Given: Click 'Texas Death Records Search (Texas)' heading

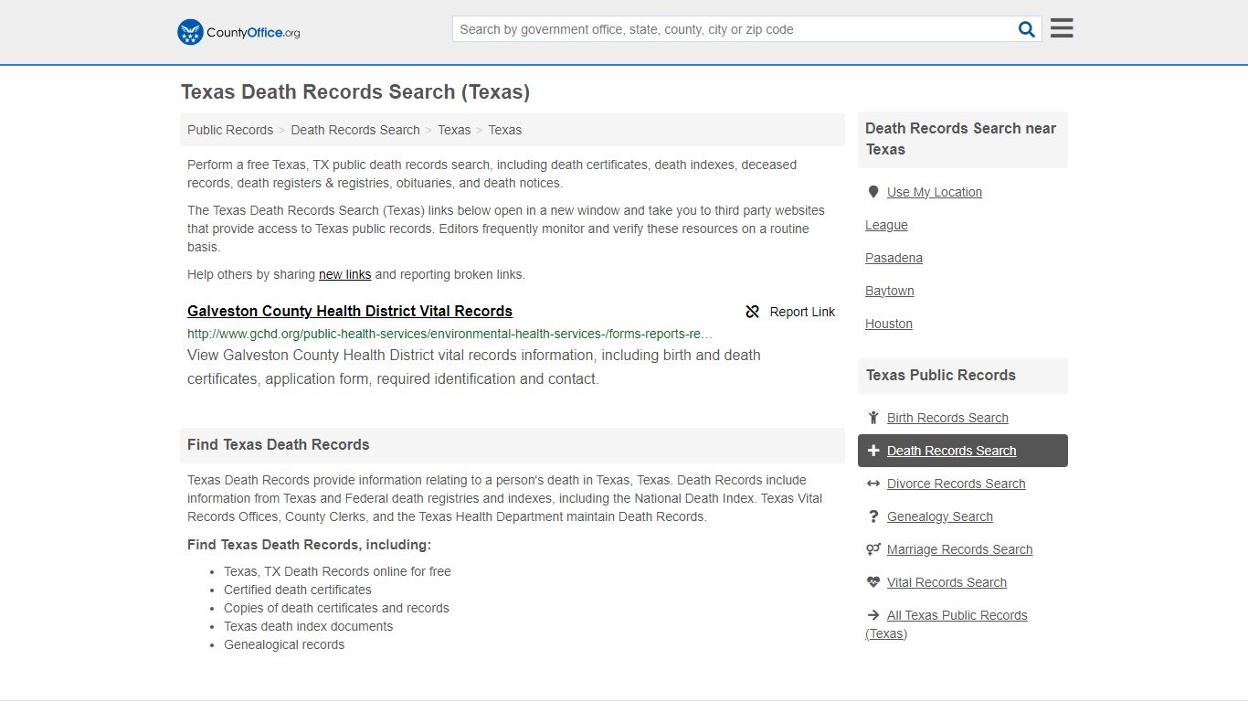Looking at the screenshot, I should click(x=355, y=92).
